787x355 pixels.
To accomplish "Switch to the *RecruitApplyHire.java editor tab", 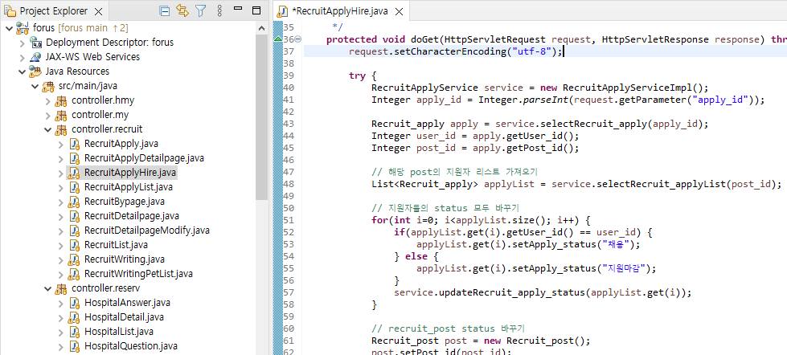I will coord(340,11).
